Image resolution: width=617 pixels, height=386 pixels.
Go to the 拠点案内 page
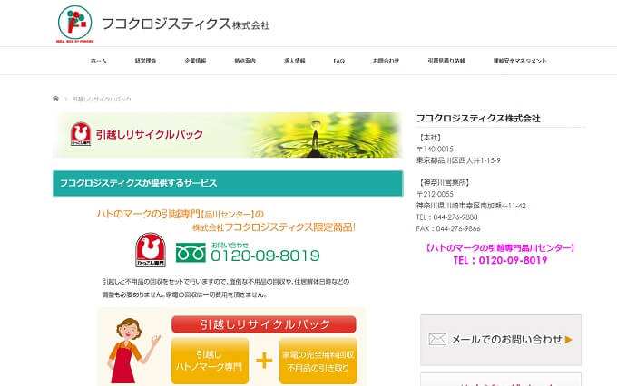[245, 61]
